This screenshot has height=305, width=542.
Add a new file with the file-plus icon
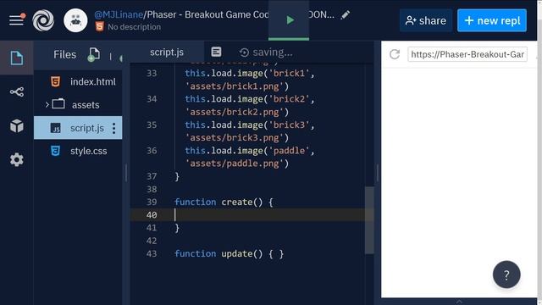click(x=94, y=54)
